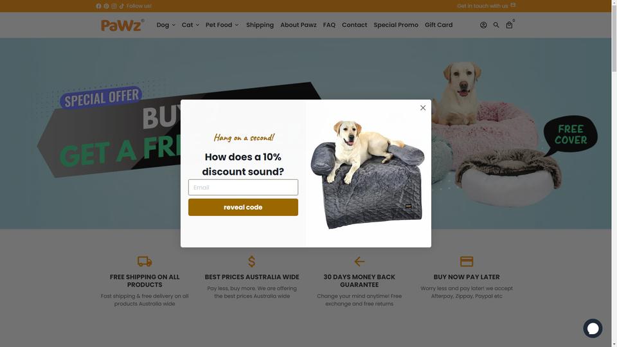
Task: Close the discount popup
Action: pos(423,107)
